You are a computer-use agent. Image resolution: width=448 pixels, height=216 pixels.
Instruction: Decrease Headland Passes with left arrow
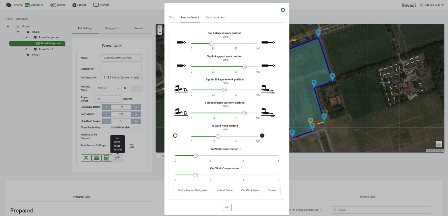tap(106, 121)
